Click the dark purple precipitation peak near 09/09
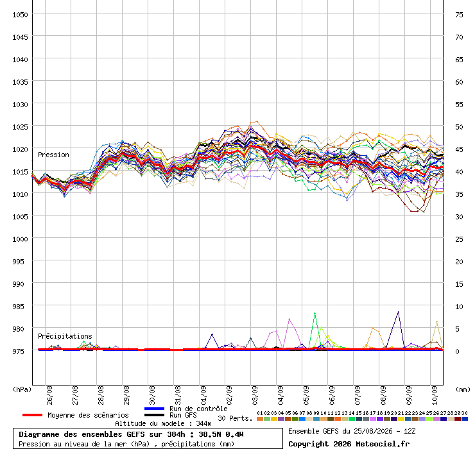Image resolution: width=475 pixels, height=449 pixels. click(398, 312)
